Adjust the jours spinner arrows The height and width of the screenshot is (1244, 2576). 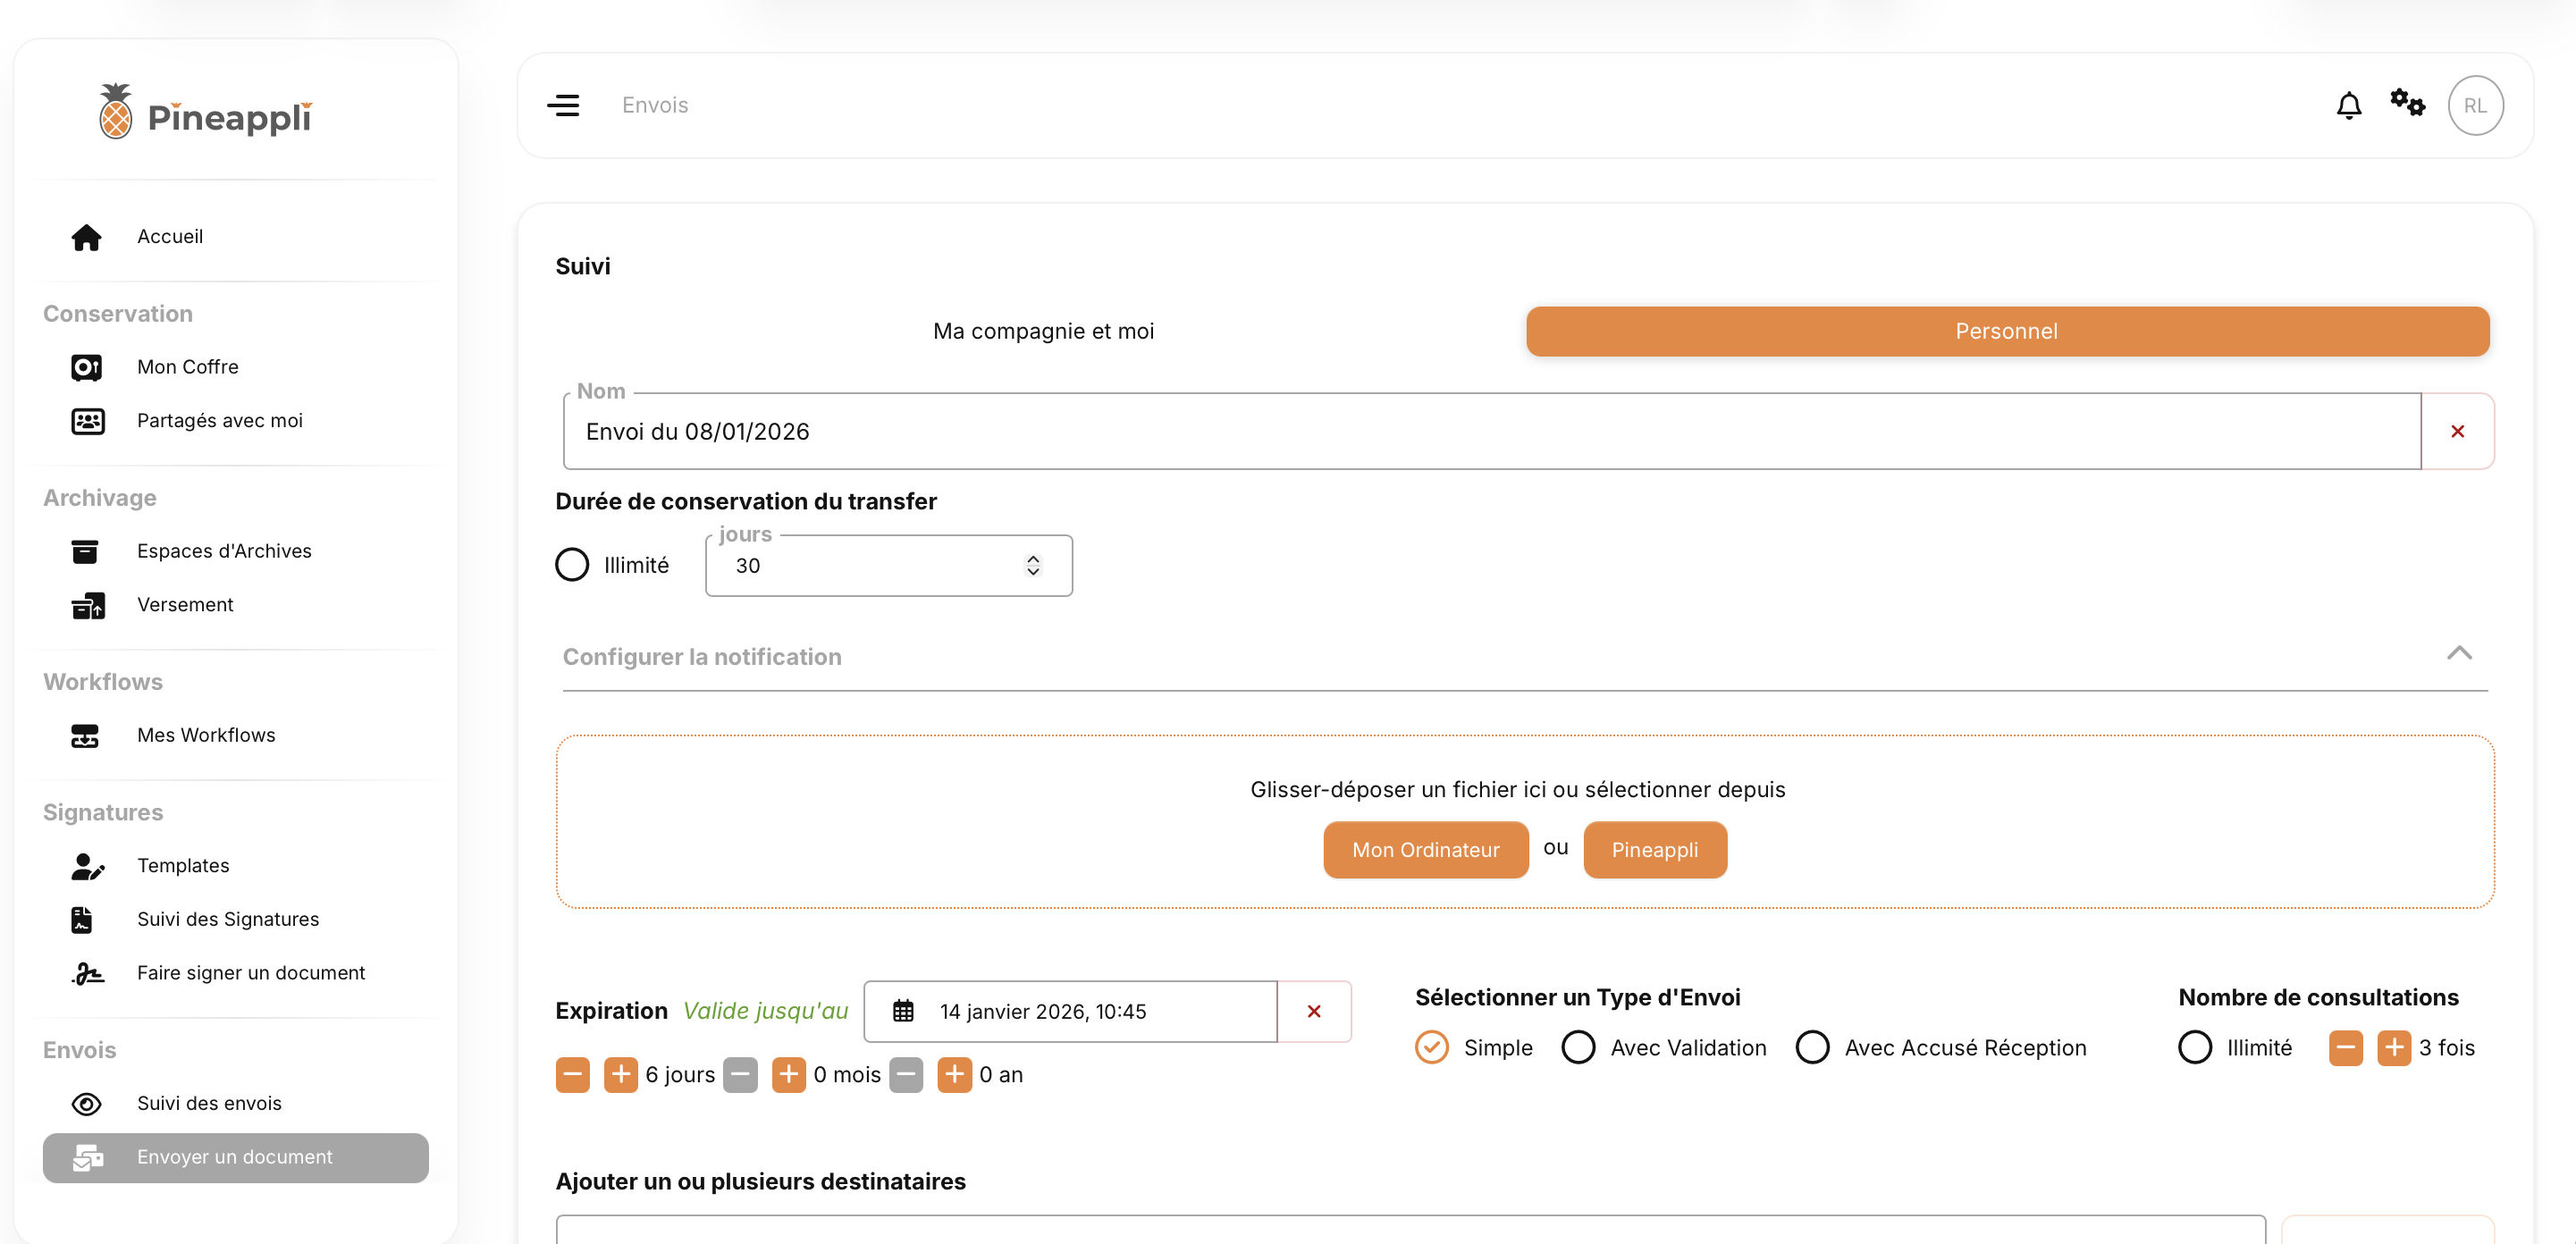tap(1033, 565)
